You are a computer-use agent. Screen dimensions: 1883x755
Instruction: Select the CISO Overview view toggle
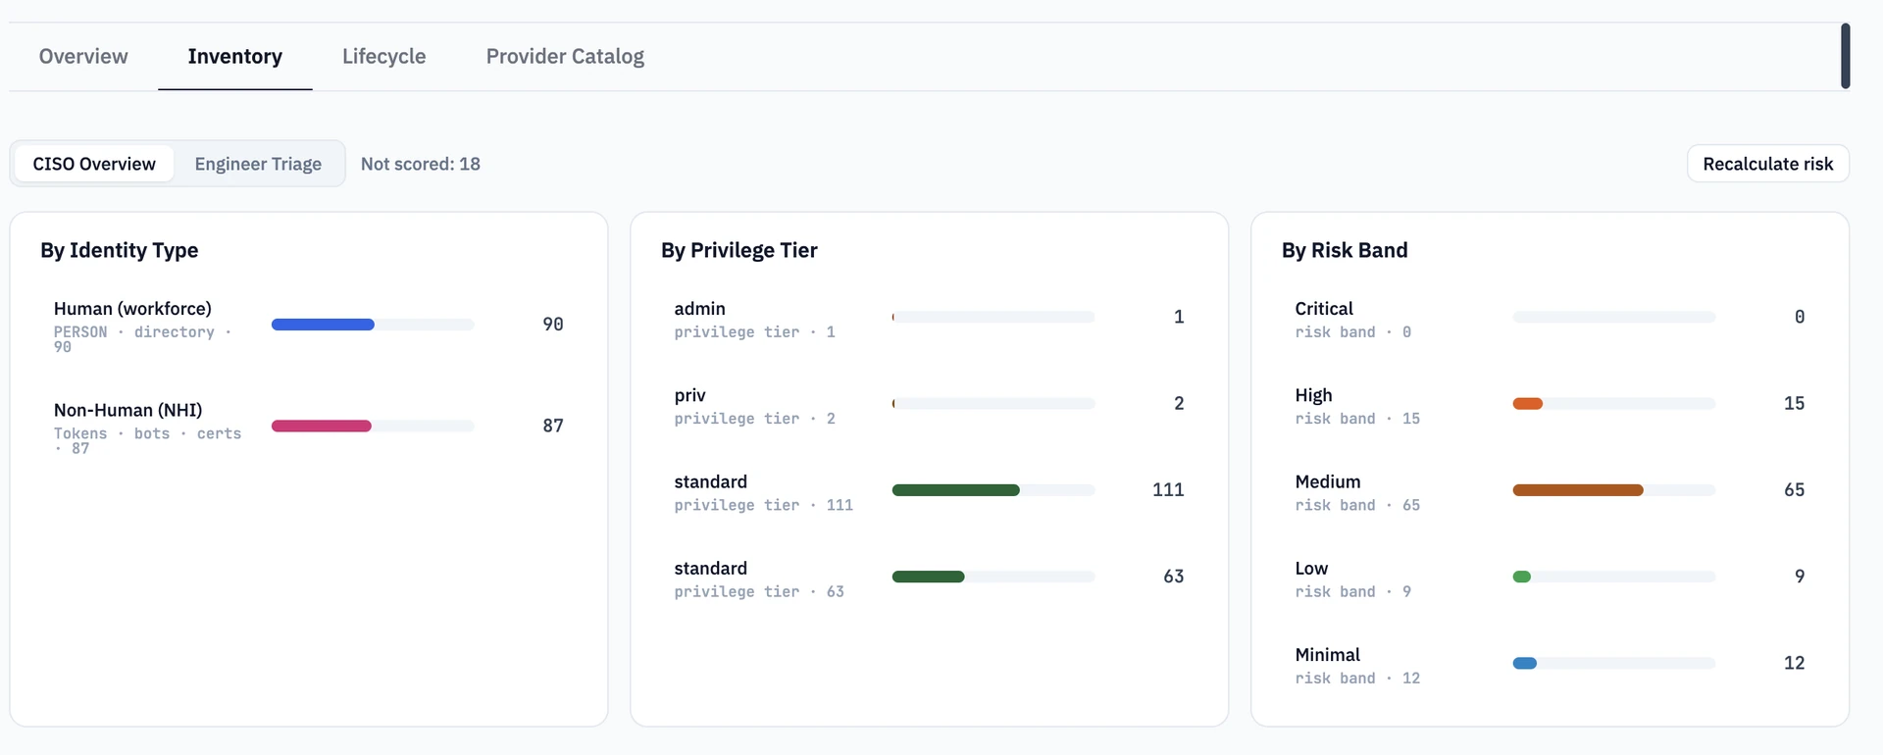tap(94, 164)
